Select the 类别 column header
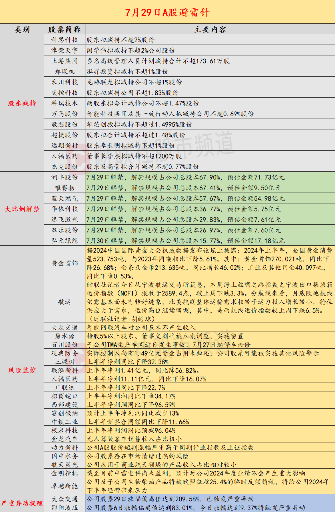This screenshot has width=335, height=512. 22,29
